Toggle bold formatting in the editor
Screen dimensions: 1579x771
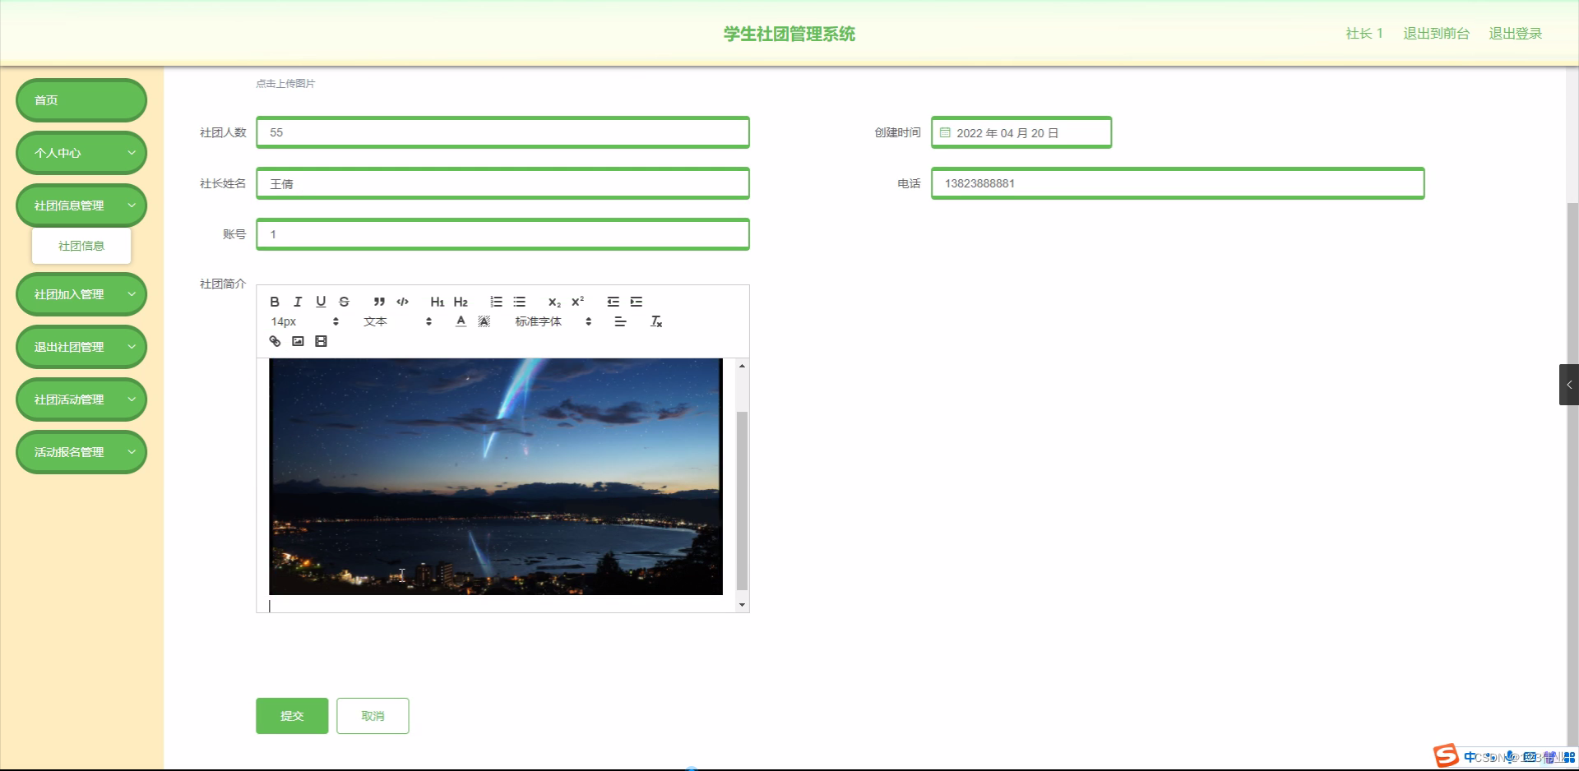click(275, 302)
